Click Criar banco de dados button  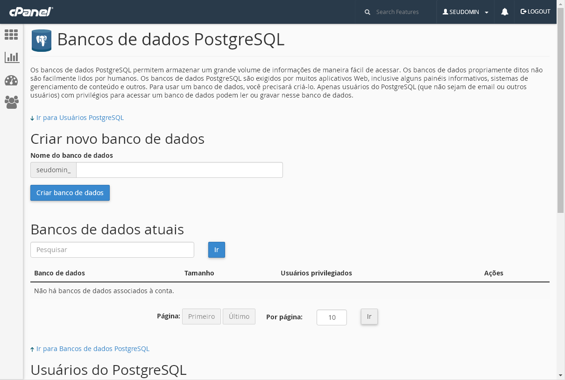tap(70, 193)
